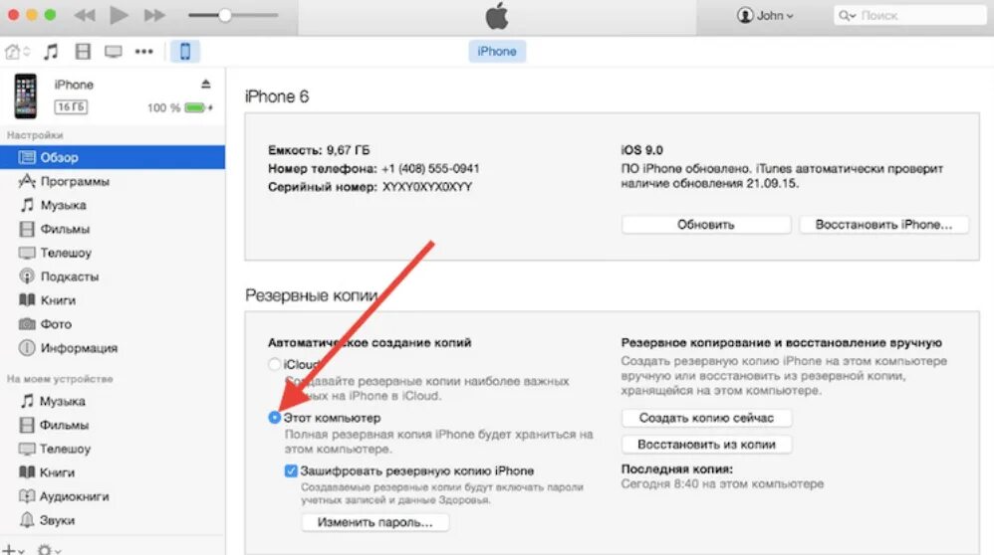Go to the previous track
This screenshot has width=994, height=555.
click(x=85, y=15)
